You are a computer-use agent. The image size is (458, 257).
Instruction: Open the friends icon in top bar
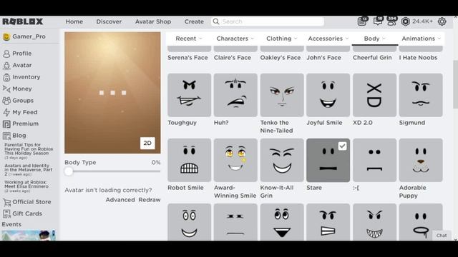click(x=391, y=21)
